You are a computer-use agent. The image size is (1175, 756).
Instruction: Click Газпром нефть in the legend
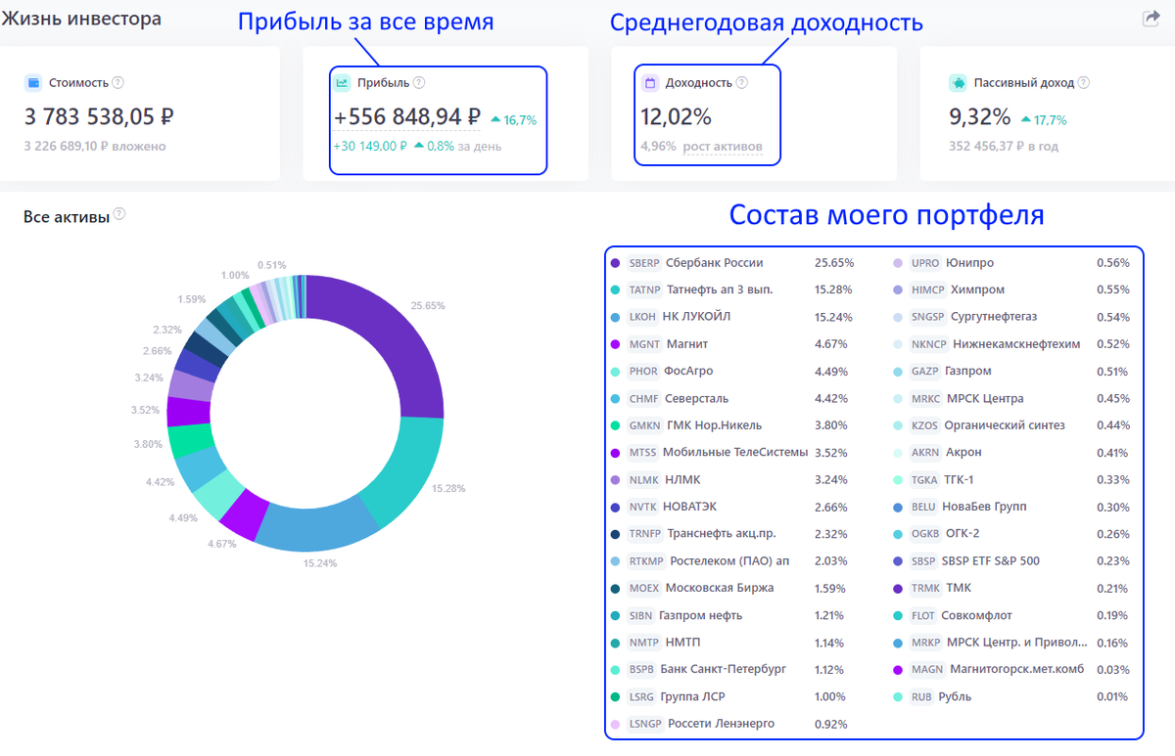pos(700,616)
